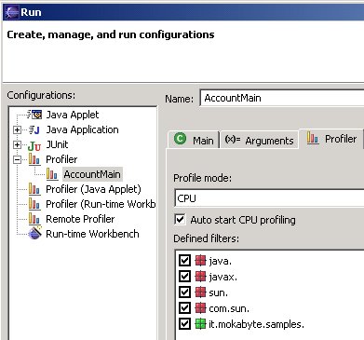This screenshot has width=364, height=340.
Task: Uncheck the sun. filter checkbox
Action: (184, 292)
